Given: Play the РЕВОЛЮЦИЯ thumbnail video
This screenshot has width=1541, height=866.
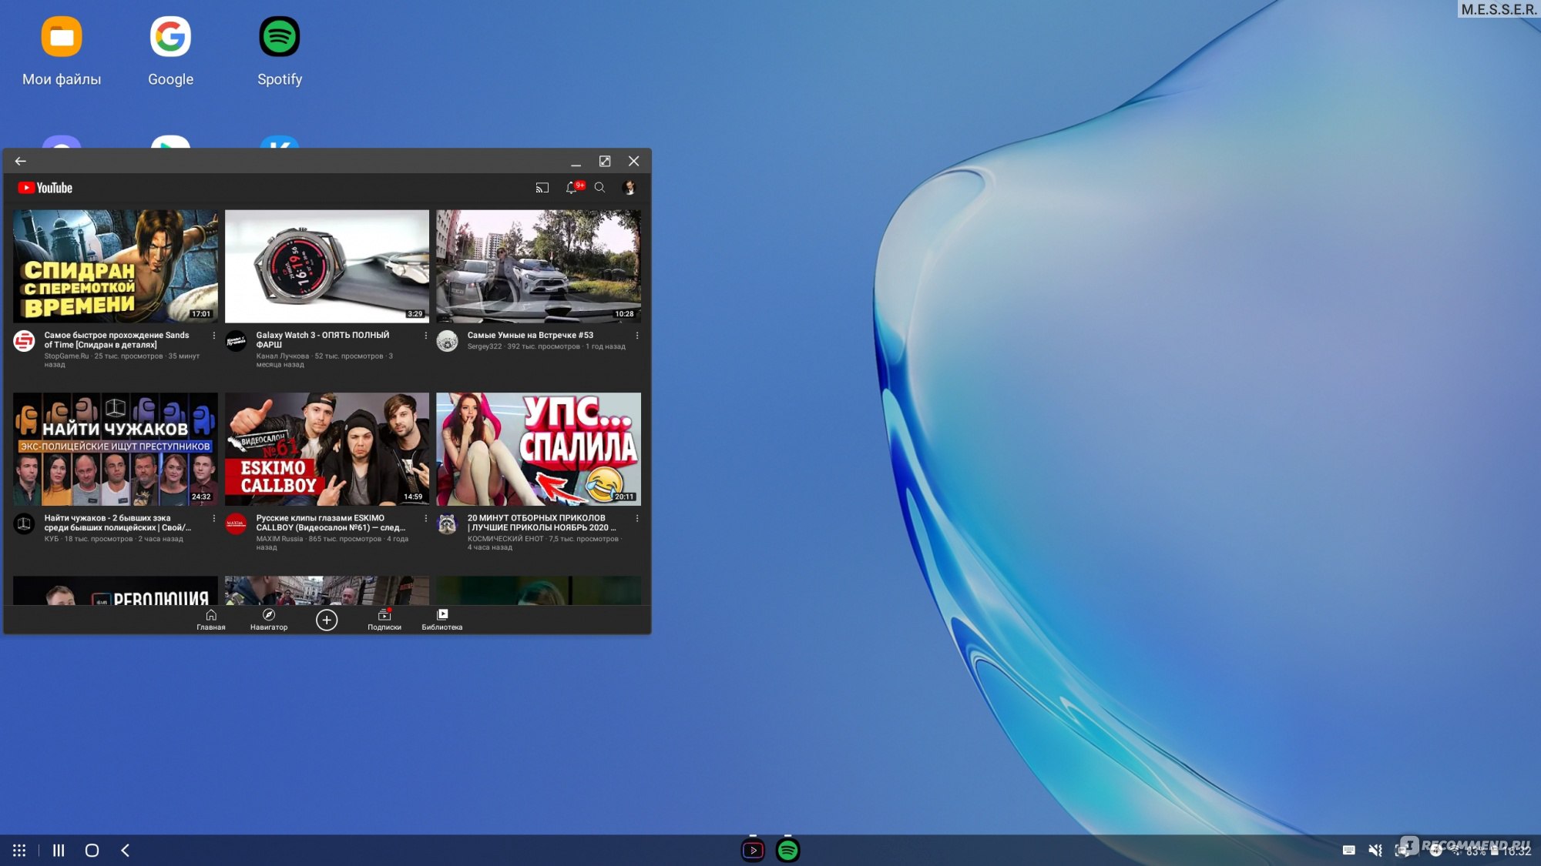Looking at the screenshot, I should click(116, 590).
